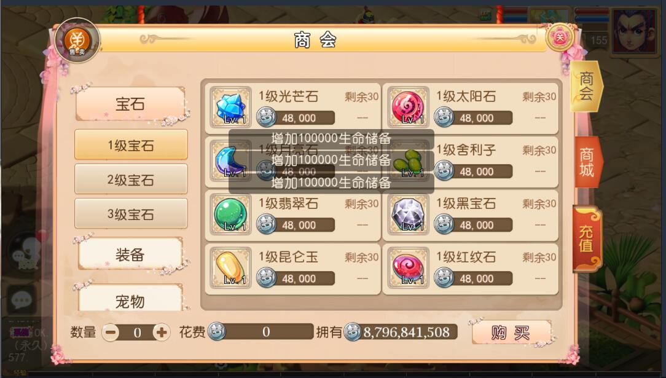Click the 购买 purchase button

point(511,333)
